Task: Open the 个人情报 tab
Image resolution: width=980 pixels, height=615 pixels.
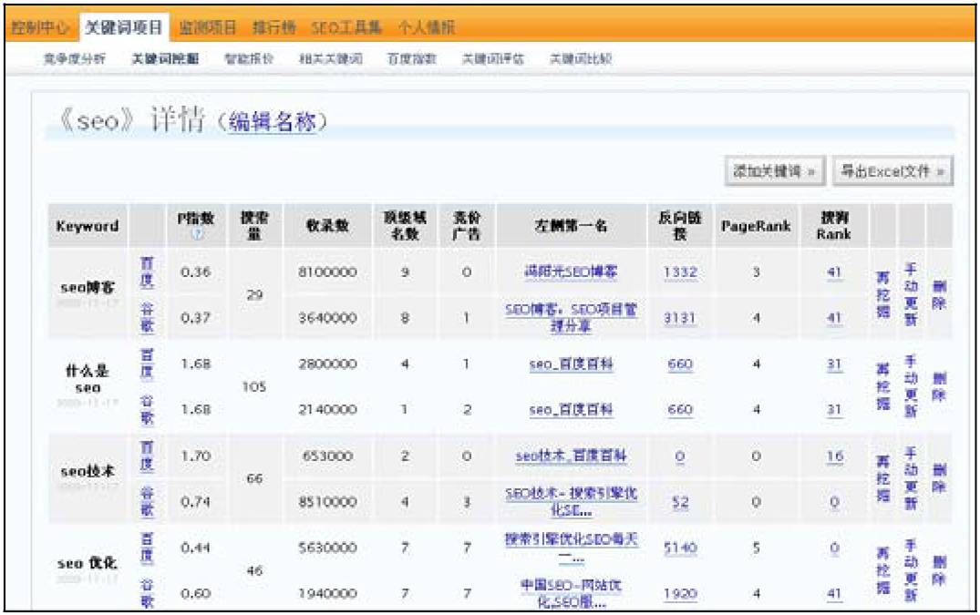Action: click(427, 27)
